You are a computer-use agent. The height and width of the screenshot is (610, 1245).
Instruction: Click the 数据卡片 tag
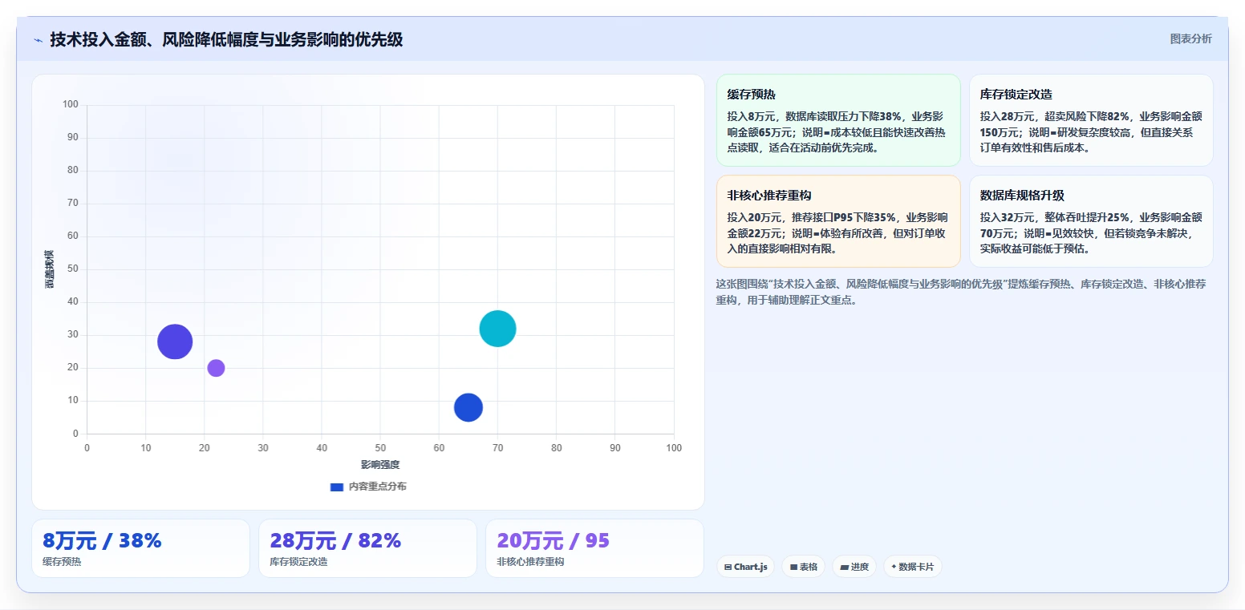tap(912, 567)
